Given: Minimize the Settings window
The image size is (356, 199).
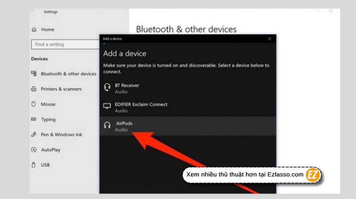Looking at the screenshot, I should (x=318, y=11).
